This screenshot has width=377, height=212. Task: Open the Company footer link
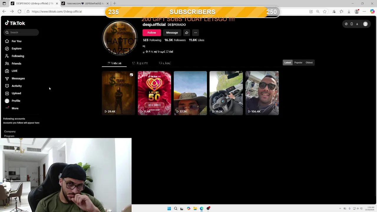[x=10, y=132]
